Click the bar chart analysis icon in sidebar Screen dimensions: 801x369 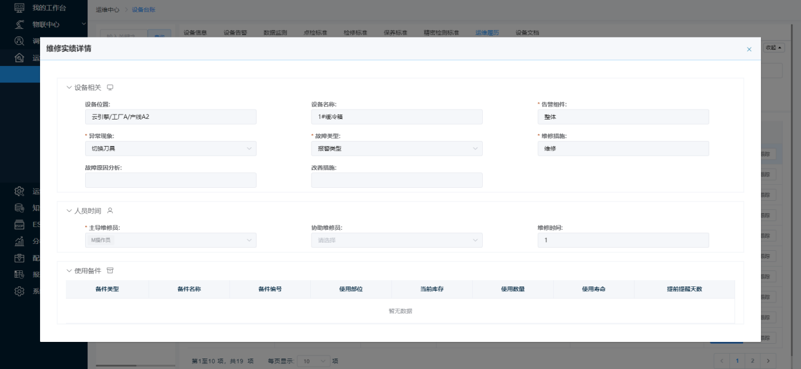pos(20,241)
